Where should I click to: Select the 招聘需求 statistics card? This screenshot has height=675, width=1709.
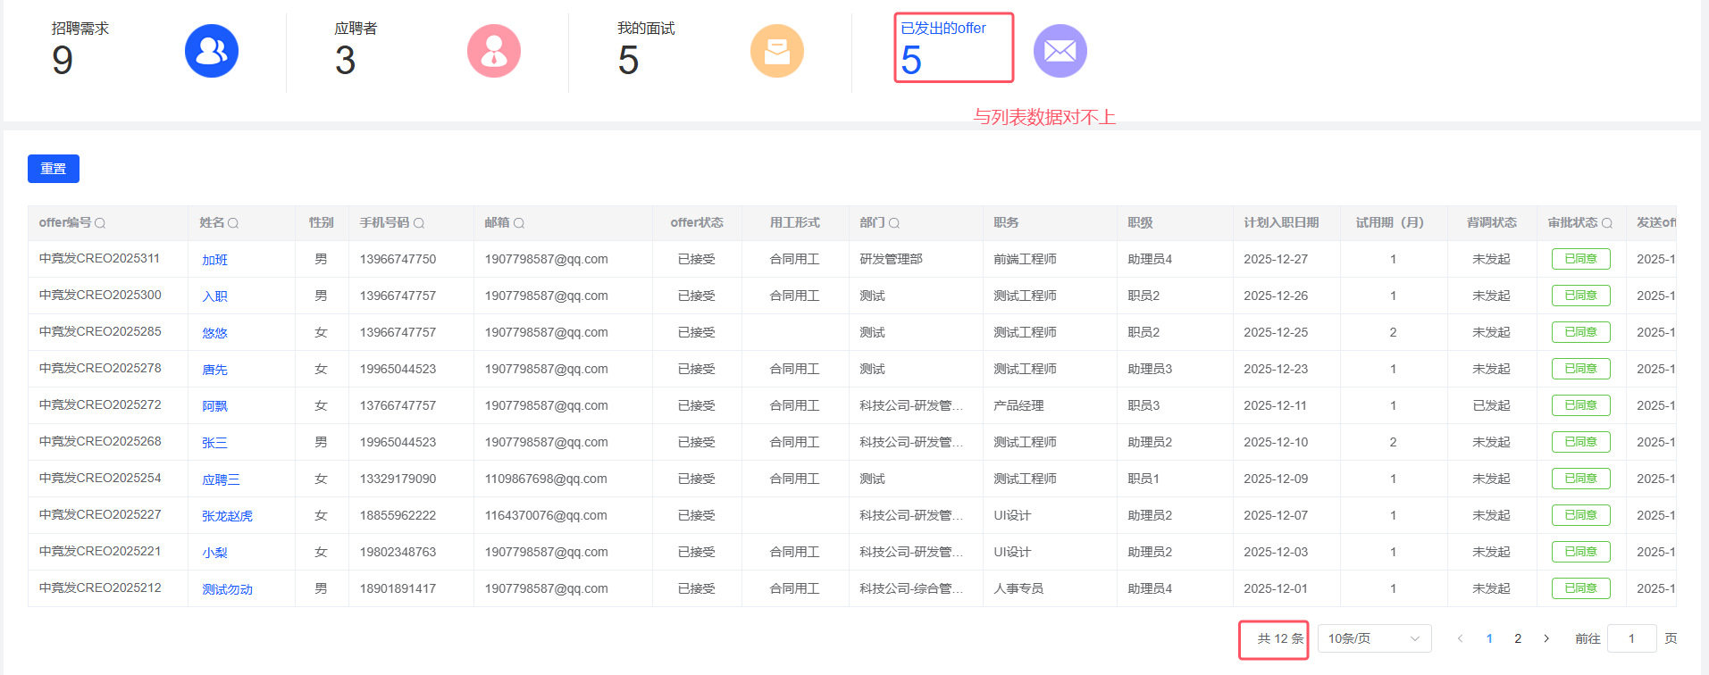click(80, 49)
